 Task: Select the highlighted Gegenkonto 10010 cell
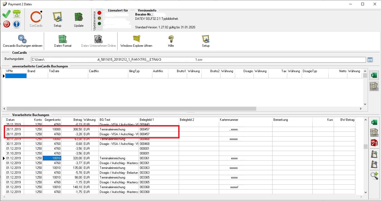(52, 158)
